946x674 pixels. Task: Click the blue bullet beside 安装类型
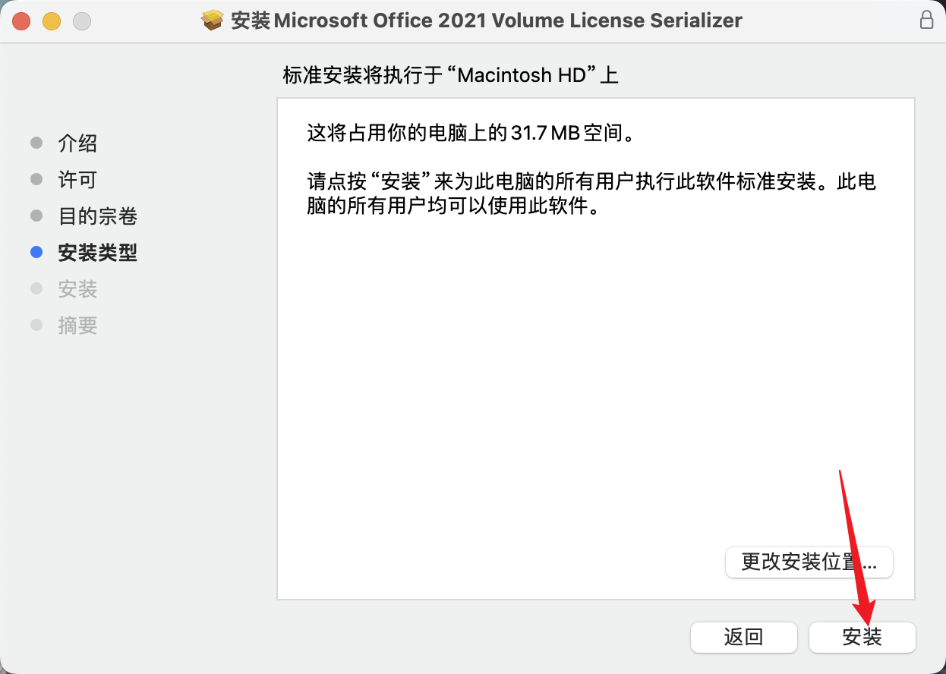pyautogui.click(x=36, y=252)
